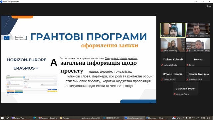Open the taskbar search icon
The width and height of the screenshot is (213, 120).
[x=7, y=118]
